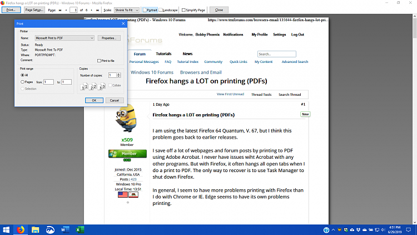Viewport: 417px width, 235px height.
Task: Click the green Member rank badge
Action: (x=127, y=154)
